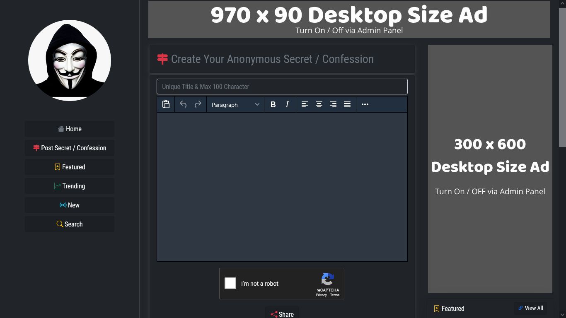
Task: Open the reCAPTCHA Privacy link
Action: pyautogui.click(x=321, y=295)
